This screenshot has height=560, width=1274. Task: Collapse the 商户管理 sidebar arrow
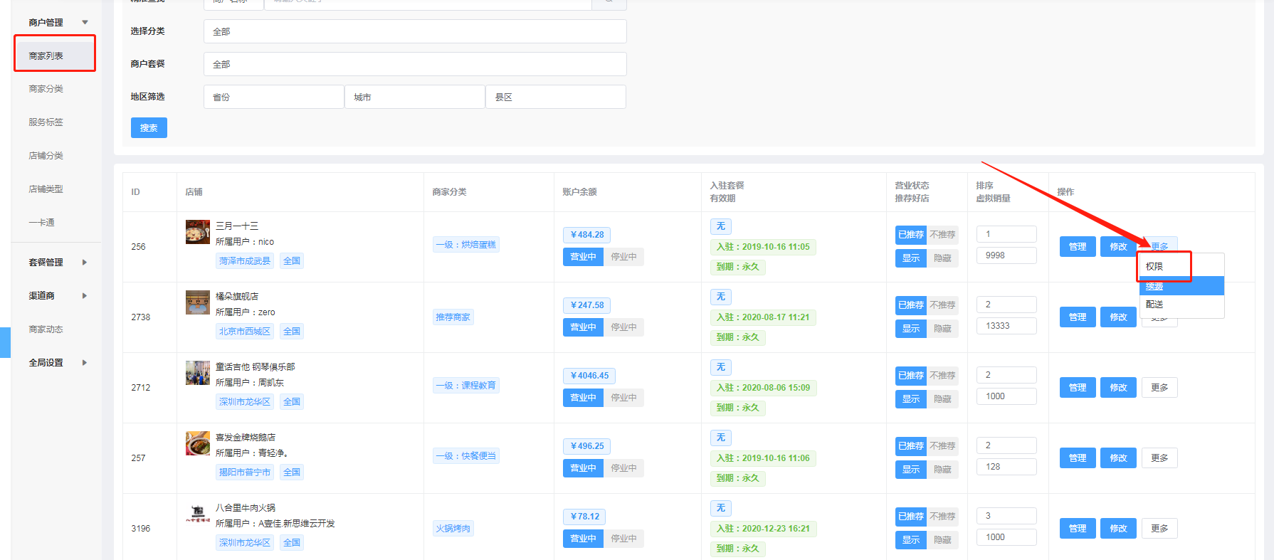[x=85, y=23]
